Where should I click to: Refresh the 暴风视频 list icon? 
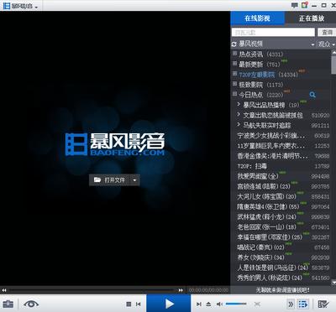234,44
